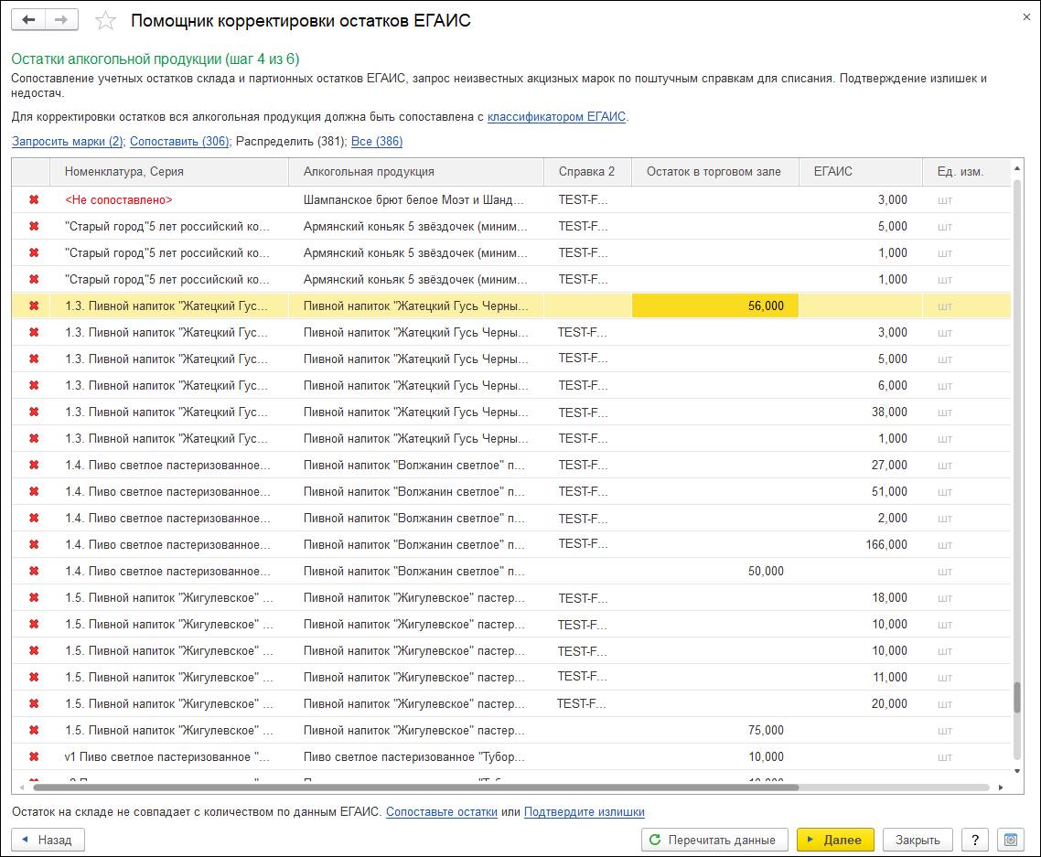Open help with the question mark button
Image resolution: width=1041 pixels, height=857 pixels.
point(976,840)
